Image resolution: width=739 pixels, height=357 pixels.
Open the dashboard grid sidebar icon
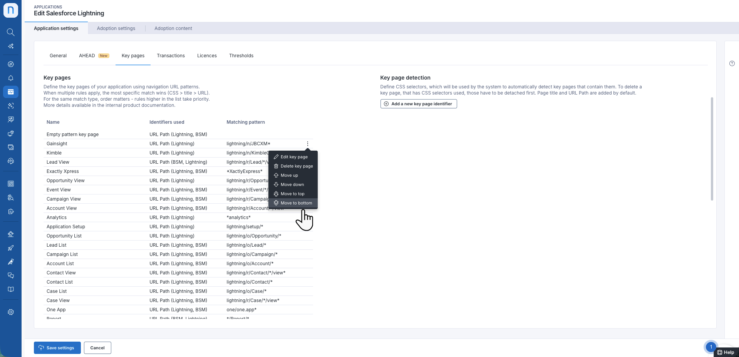point(11,184)
